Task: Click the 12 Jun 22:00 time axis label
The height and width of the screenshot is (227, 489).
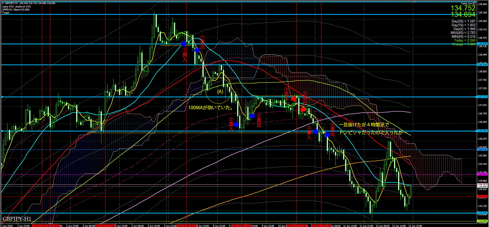Action: point(415,226)
